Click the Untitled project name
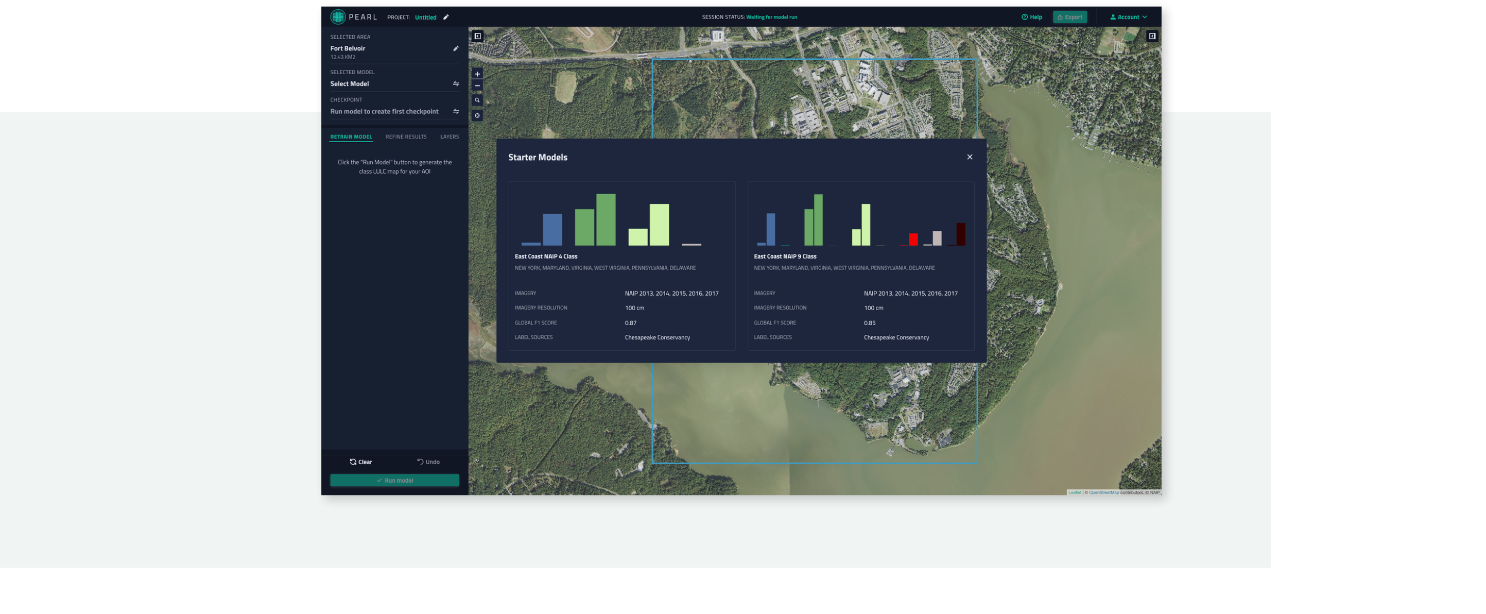This screenshot has height=614, width=1486. point(426,18)
